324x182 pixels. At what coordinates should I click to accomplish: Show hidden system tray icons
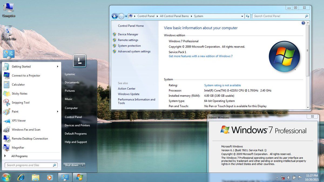pos(277,177)
